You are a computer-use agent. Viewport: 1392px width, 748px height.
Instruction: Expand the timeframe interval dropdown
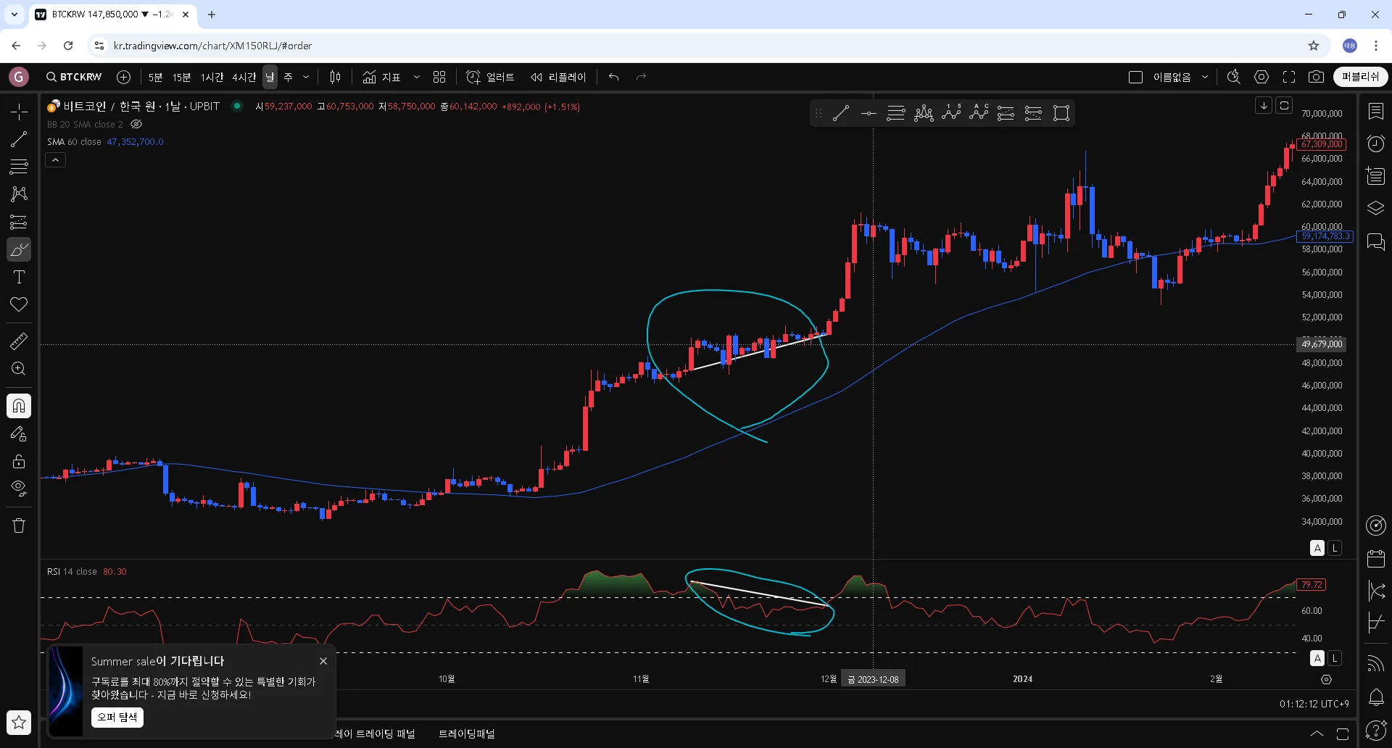pos(306,77)
